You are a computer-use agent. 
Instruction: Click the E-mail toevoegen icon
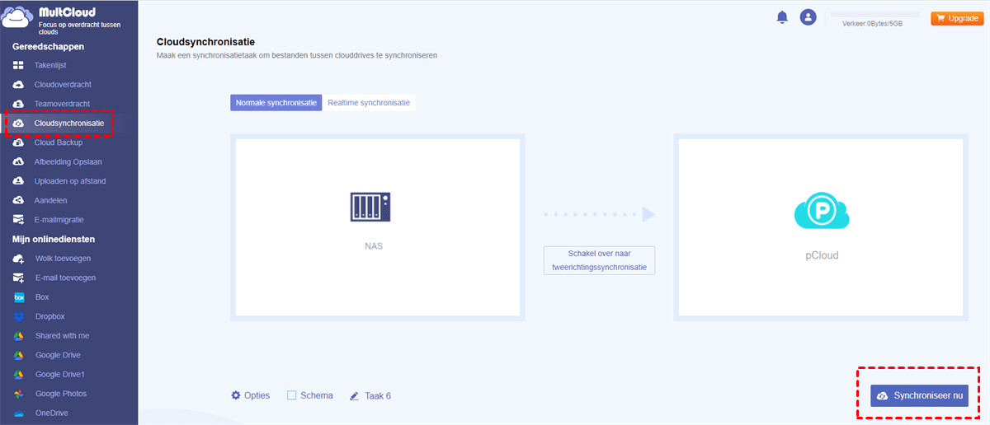(x=18, y=278)
